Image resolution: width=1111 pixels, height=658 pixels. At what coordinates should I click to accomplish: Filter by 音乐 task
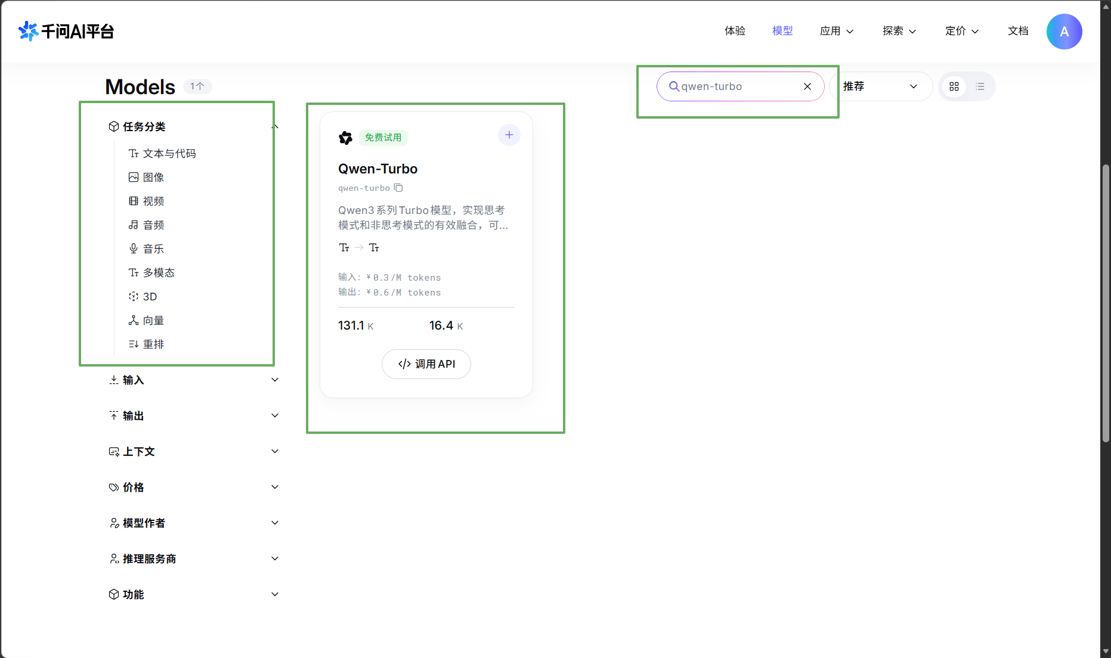click(146, 249)
